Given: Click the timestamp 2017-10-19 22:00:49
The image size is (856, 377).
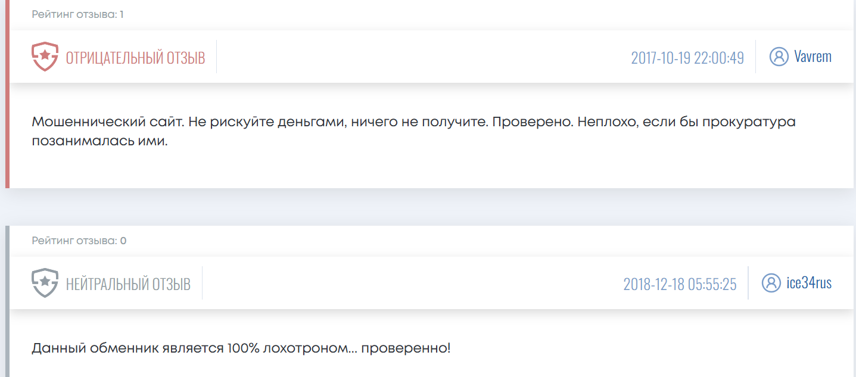Looking at the screenshot, I should [x=687, y=57].
